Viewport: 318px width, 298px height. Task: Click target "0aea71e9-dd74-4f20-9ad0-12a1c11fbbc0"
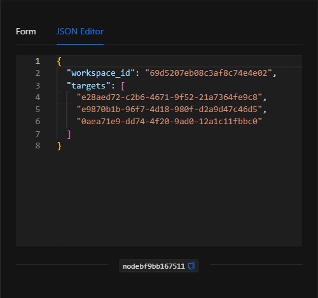pos(169,122)
